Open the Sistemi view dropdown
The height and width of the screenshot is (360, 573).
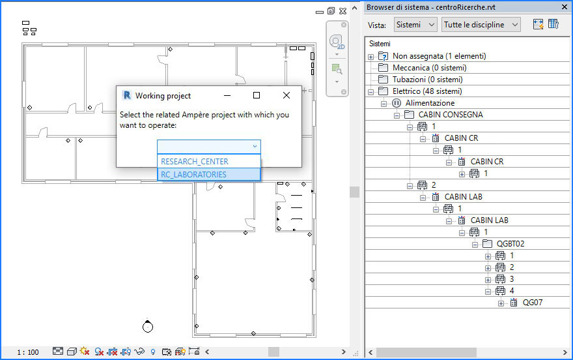tap(415, 25)
